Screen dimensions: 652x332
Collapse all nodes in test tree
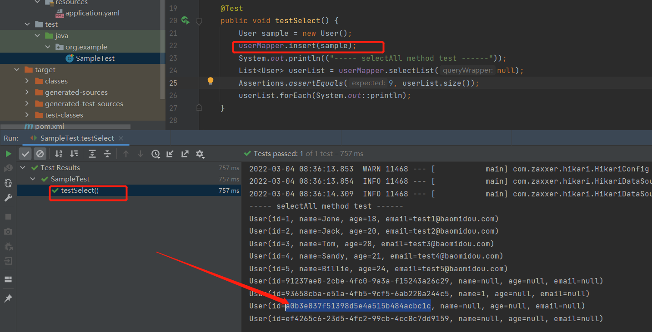pyautogui.click(x=107, y=153)
